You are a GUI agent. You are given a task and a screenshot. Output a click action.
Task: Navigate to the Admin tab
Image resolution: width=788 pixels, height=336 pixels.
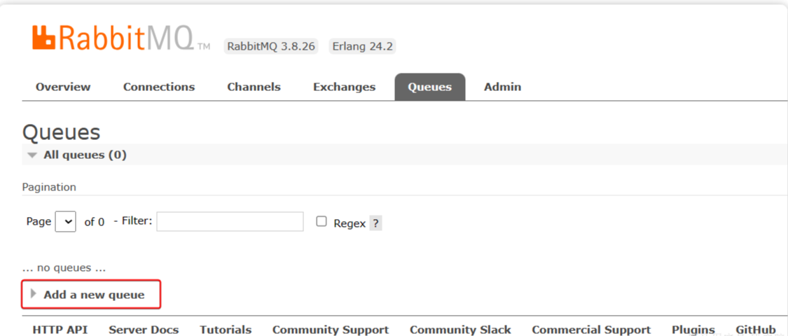pyautogui.click(x=502, y=87)
